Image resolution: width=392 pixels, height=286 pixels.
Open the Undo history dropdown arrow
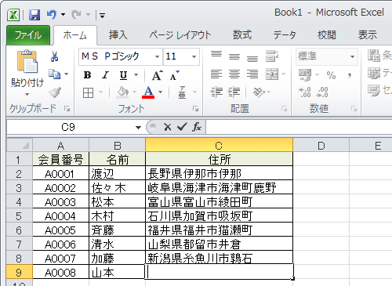click(63, 14)
